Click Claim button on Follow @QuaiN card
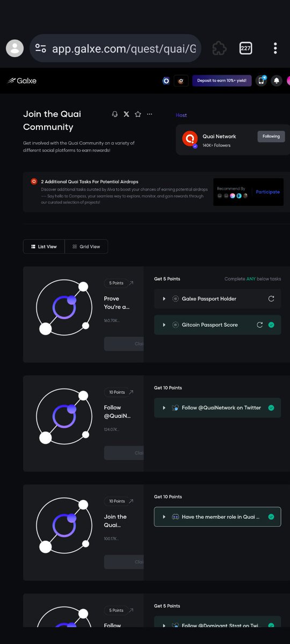Image resolution: width=290 pixels, height=644 pixels. [x=124, y=453]
